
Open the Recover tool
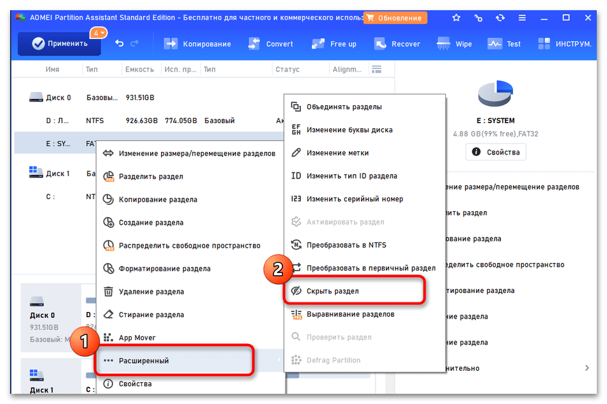tap(397, 44)
